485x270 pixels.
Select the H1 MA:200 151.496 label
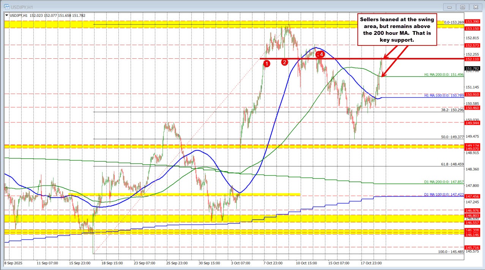click(x=444, y=75)
